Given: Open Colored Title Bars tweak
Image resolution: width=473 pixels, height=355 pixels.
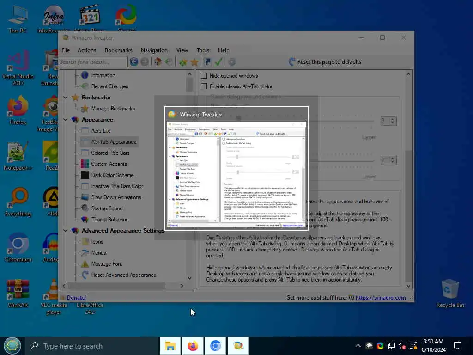Looking at the screenshot, I should coord(110,153).
